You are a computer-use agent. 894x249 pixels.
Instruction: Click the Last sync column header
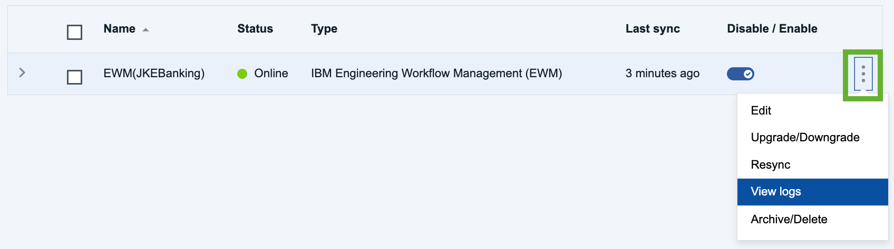pyautogui.click(x=653, y=29)
